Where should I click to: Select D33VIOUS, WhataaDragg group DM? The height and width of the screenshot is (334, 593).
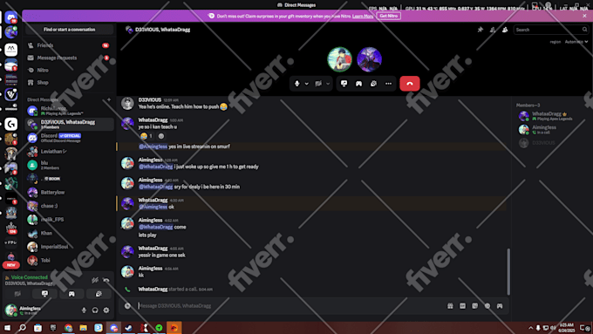[x=69, y=125]
